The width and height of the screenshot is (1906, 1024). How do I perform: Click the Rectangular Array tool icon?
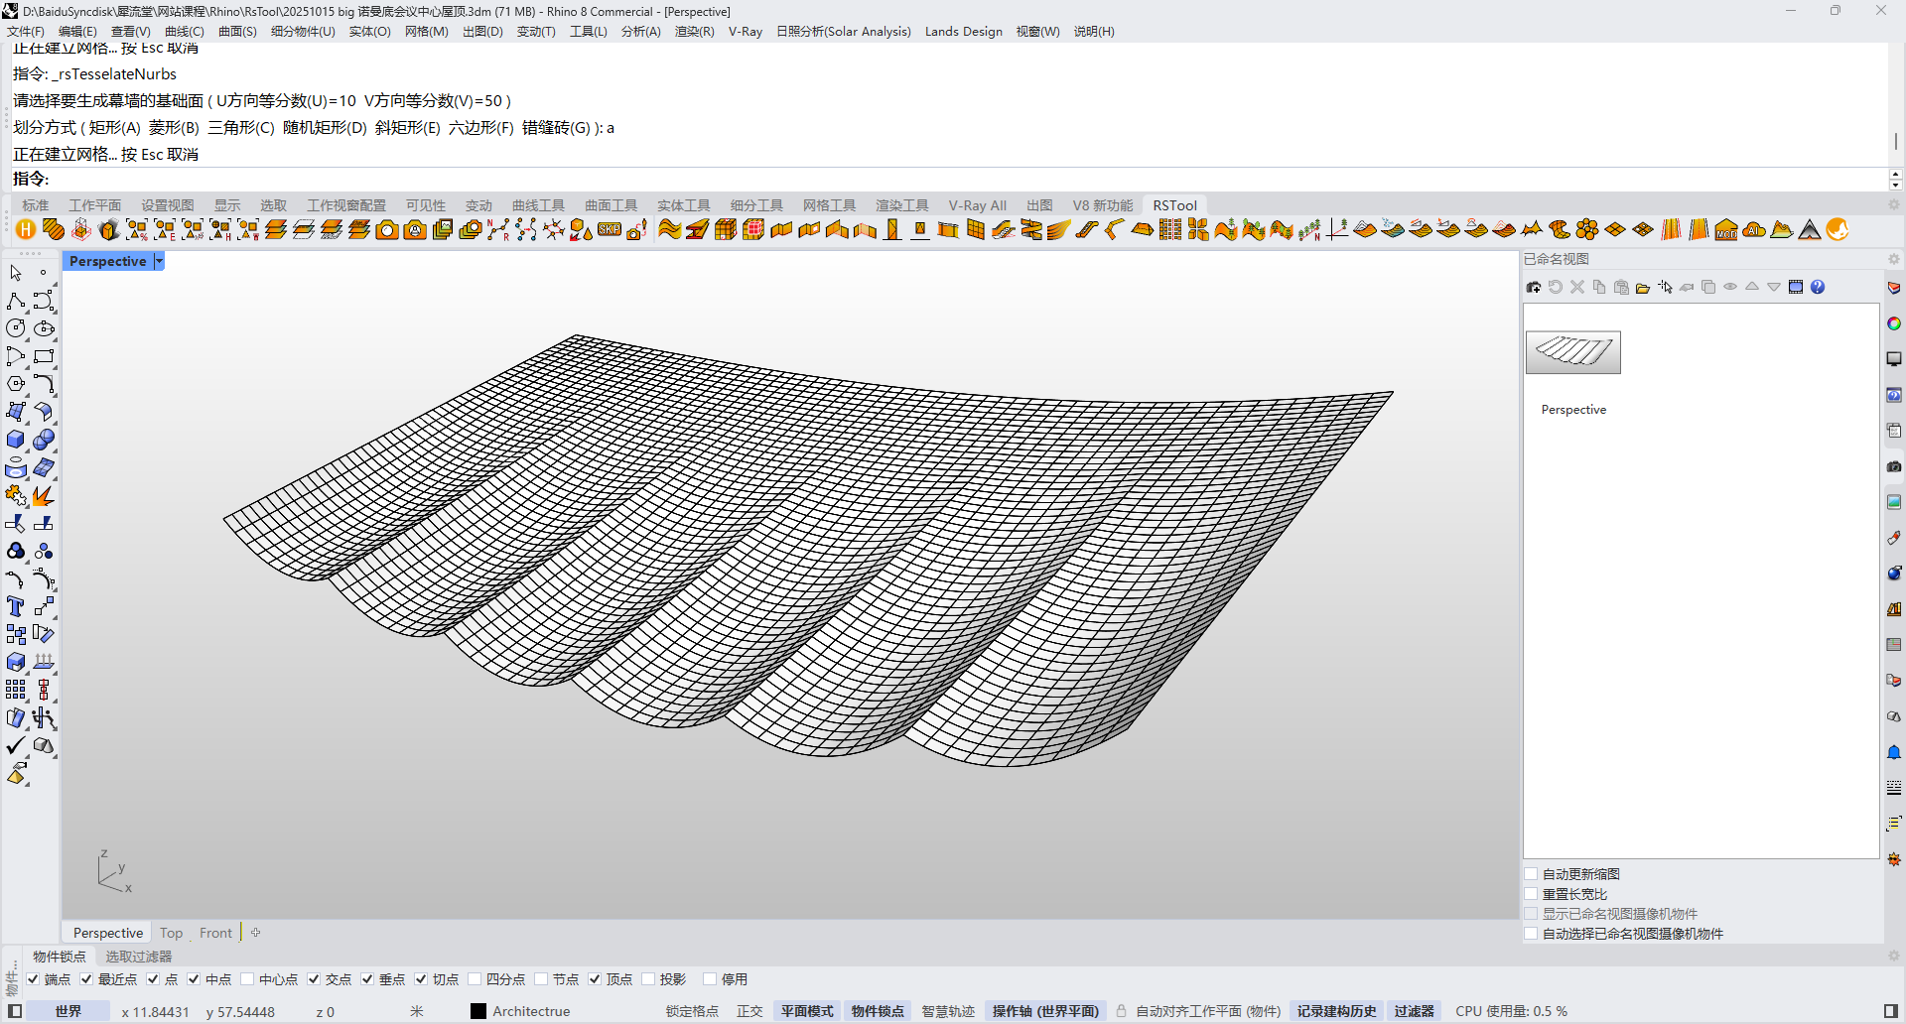15,690
